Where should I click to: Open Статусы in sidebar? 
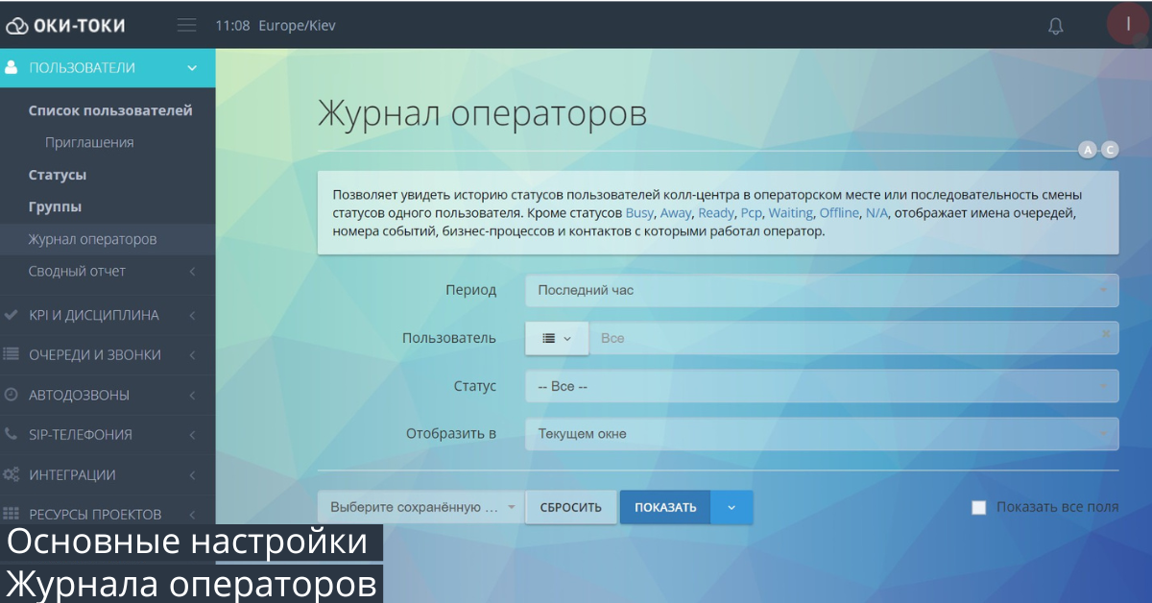click(58, 175)
